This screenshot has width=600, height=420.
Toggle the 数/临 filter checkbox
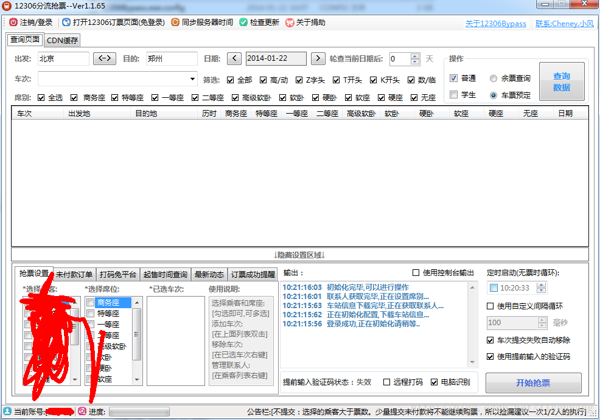[411, 80]
